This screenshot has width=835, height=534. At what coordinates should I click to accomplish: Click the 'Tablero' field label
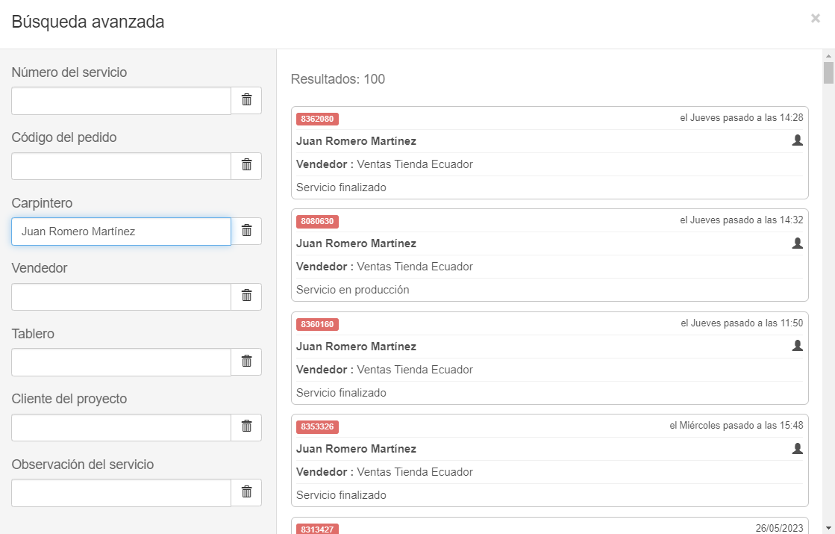33,334
